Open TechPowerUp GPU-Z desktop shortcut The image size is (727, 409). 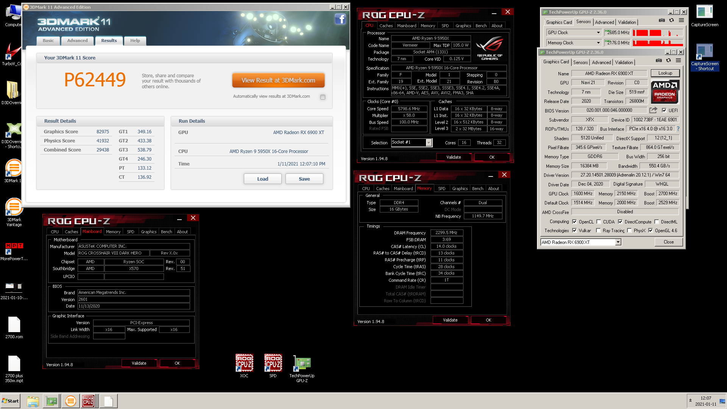tap(302, 368)
